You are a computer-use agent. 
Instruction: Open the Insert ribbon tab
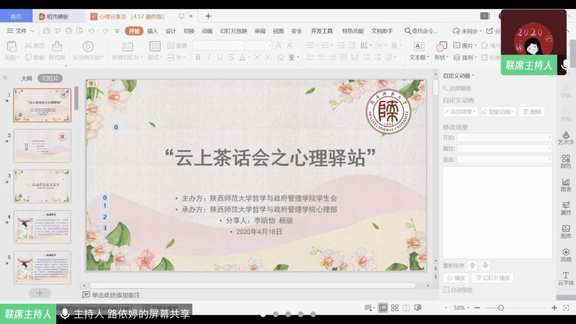152,31
